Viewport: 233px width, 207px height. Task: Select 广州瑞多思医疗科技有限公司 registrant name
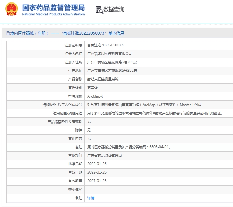(x=110, y=54)
